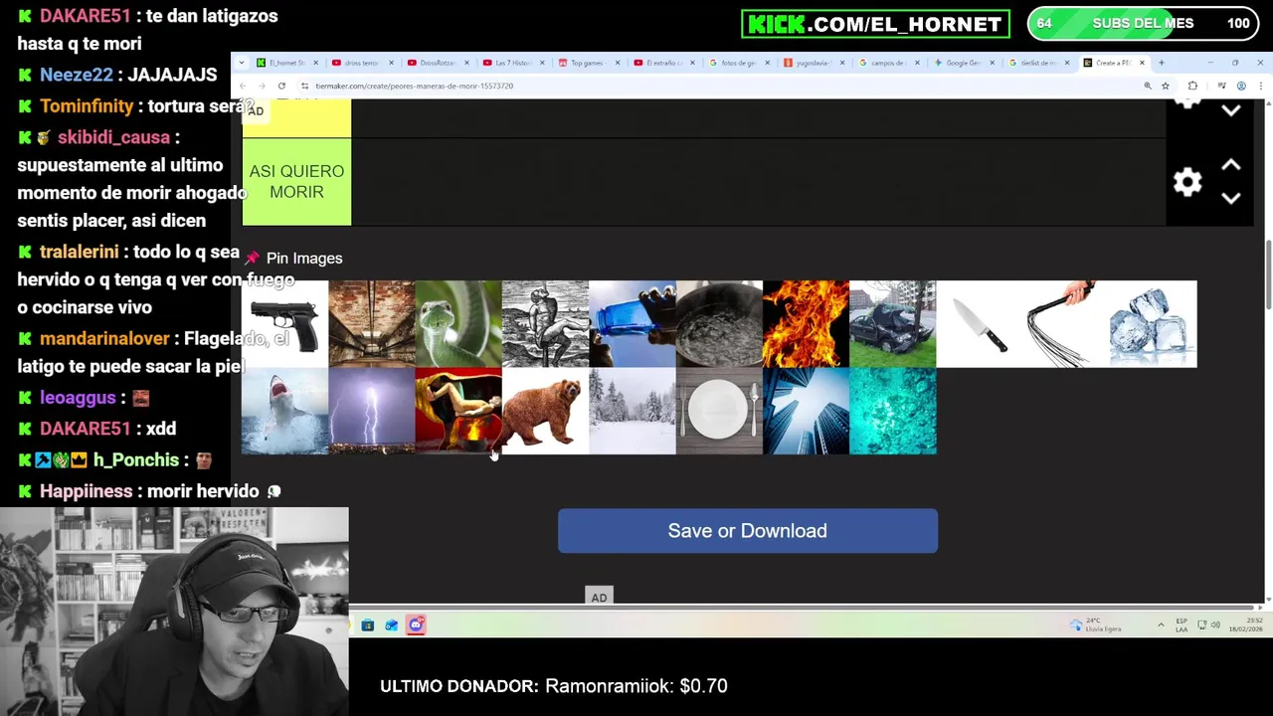Screen dimensions: 1273x716
Task: Switch to the Google Gemini tab
Action: coord(963,63)
